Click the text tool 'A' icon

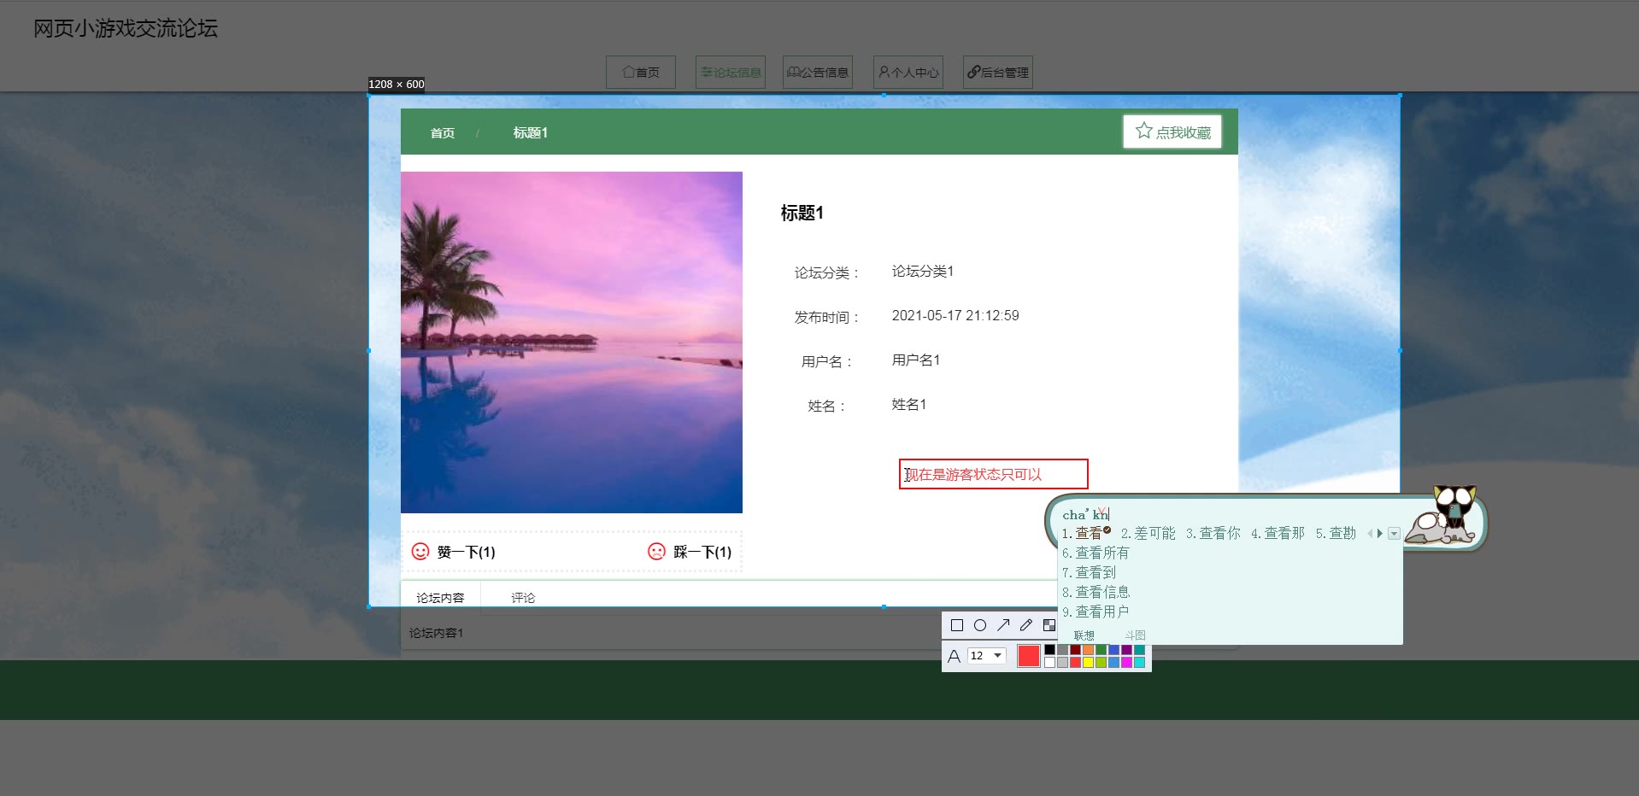coord(955,656)
